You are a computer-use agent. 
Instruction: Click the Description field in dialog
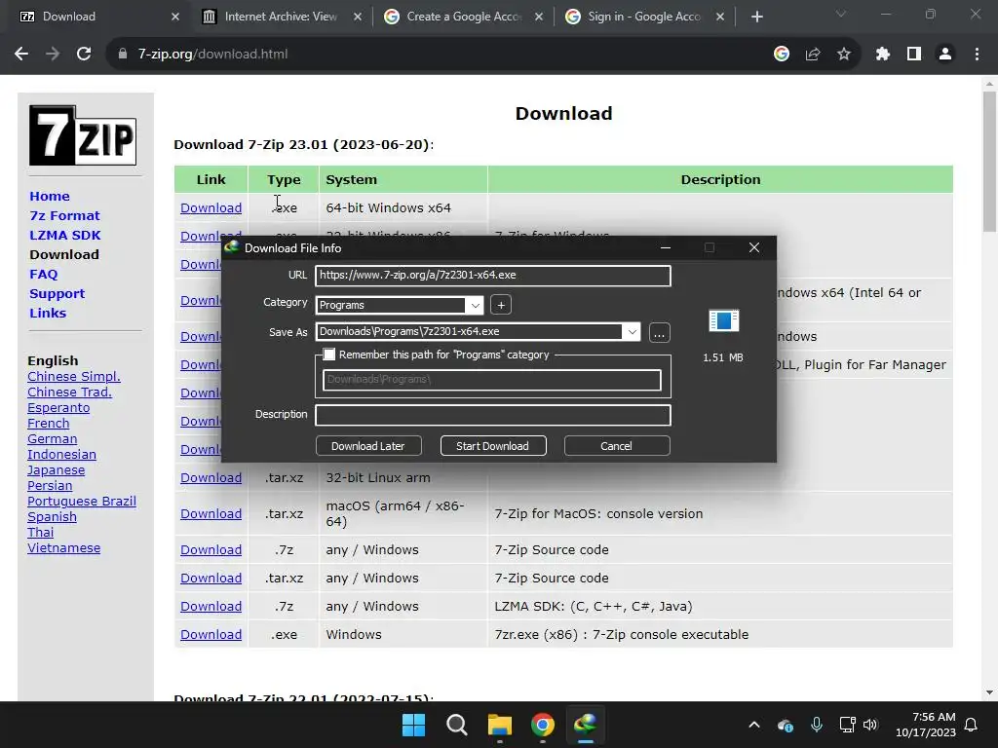click(492, 415)
